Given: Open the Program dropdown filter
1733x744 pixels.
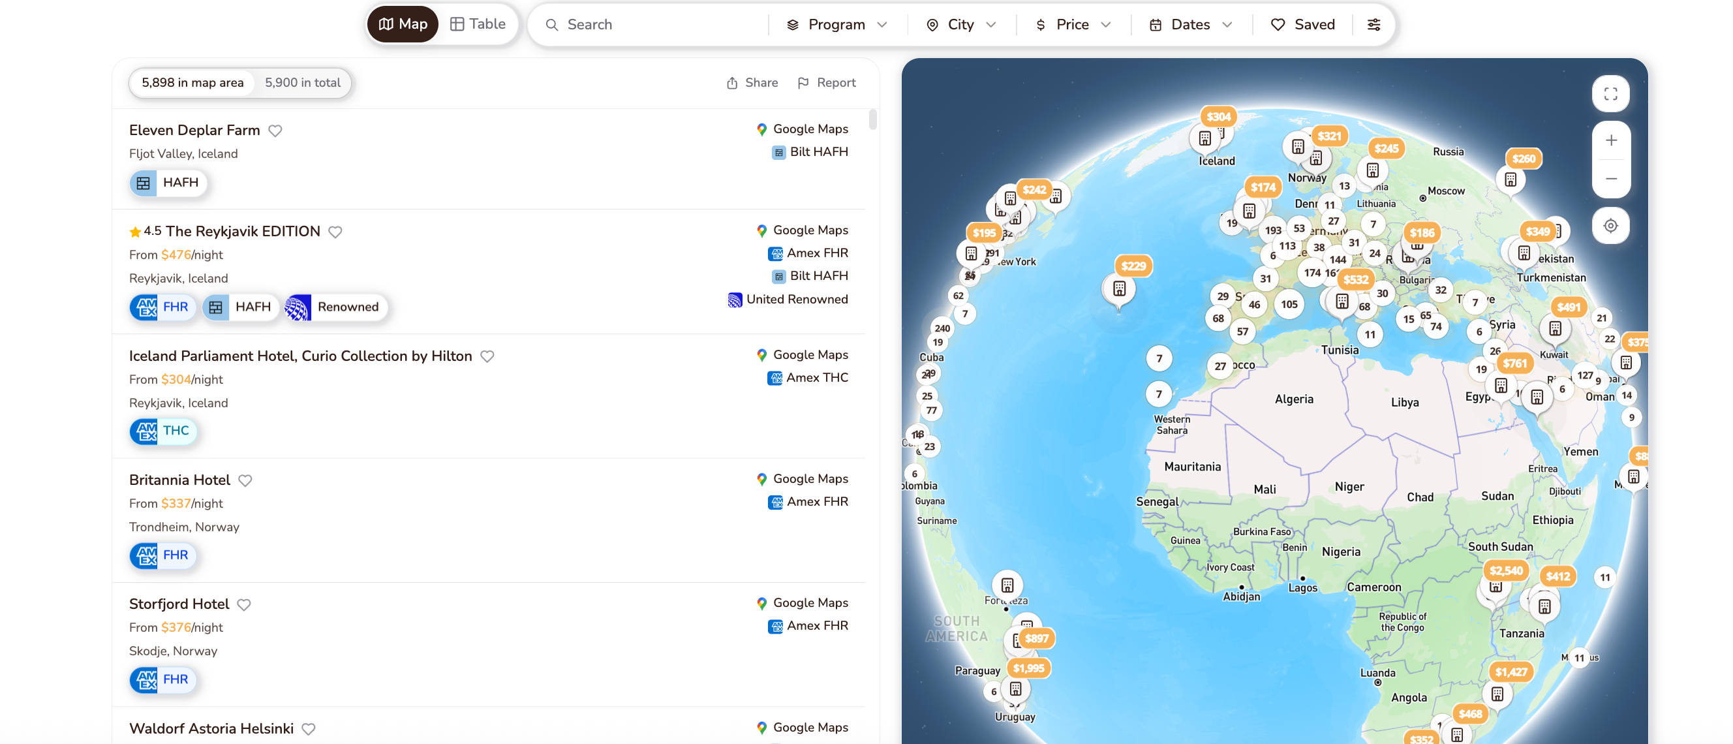Looking at the screenshot, I should point(837,24).
